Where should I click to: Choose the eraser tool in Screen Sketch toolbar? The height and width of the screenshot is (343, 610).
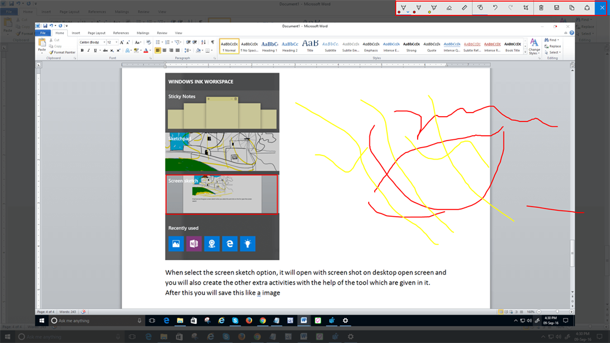449,8
